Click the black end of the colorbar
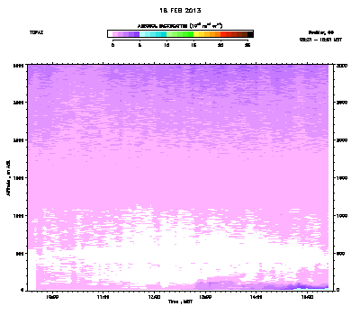 pos(250,34)
